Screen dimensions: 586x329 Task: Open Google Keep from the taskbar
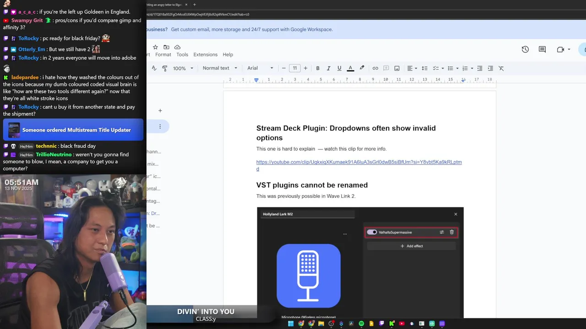(x=371, y=324)
